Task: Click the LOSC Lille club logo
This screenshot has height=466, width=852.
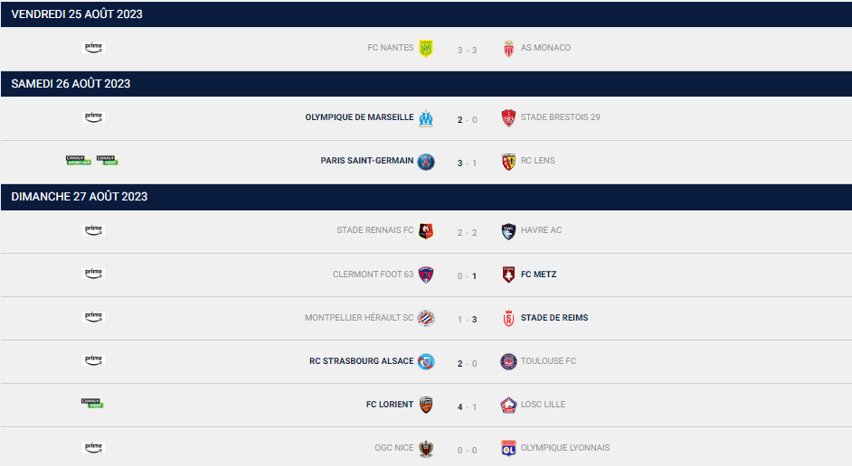Action: pyautogui.click(x=508, y=405)
